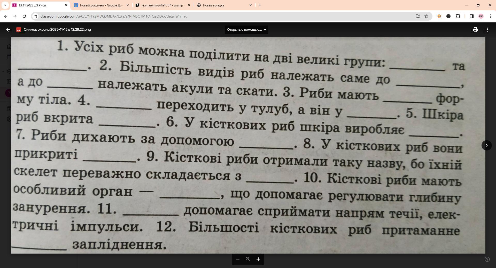Viewport: 496px width, 268px height.
Task: Print the image with printer icon
Action: tap(475, 30)
